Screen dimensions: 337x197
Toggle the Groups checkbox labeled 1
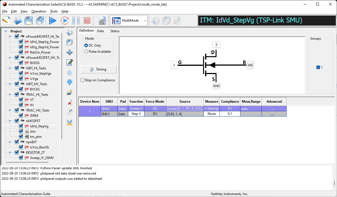(318, 67)
